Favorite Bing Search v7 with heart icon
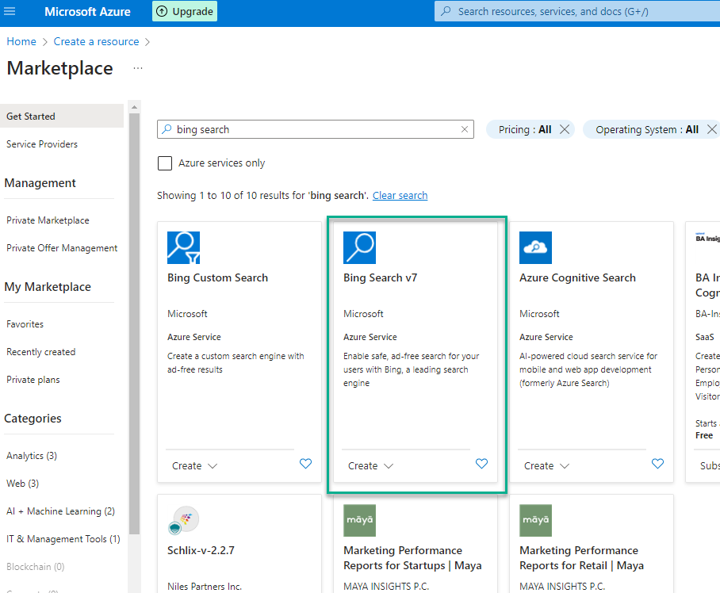Viewport: 720px width, 593px height. [481, 464]
